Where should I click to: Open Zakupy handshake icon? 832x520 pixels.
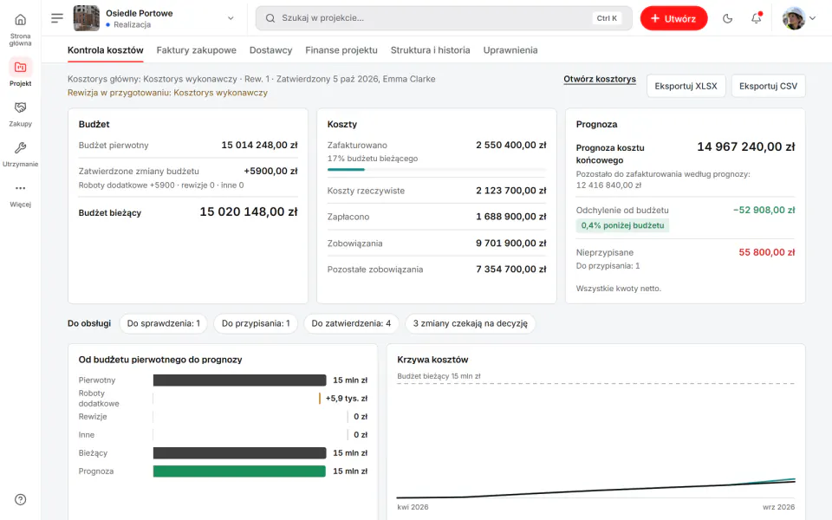(x=20, y=107)
